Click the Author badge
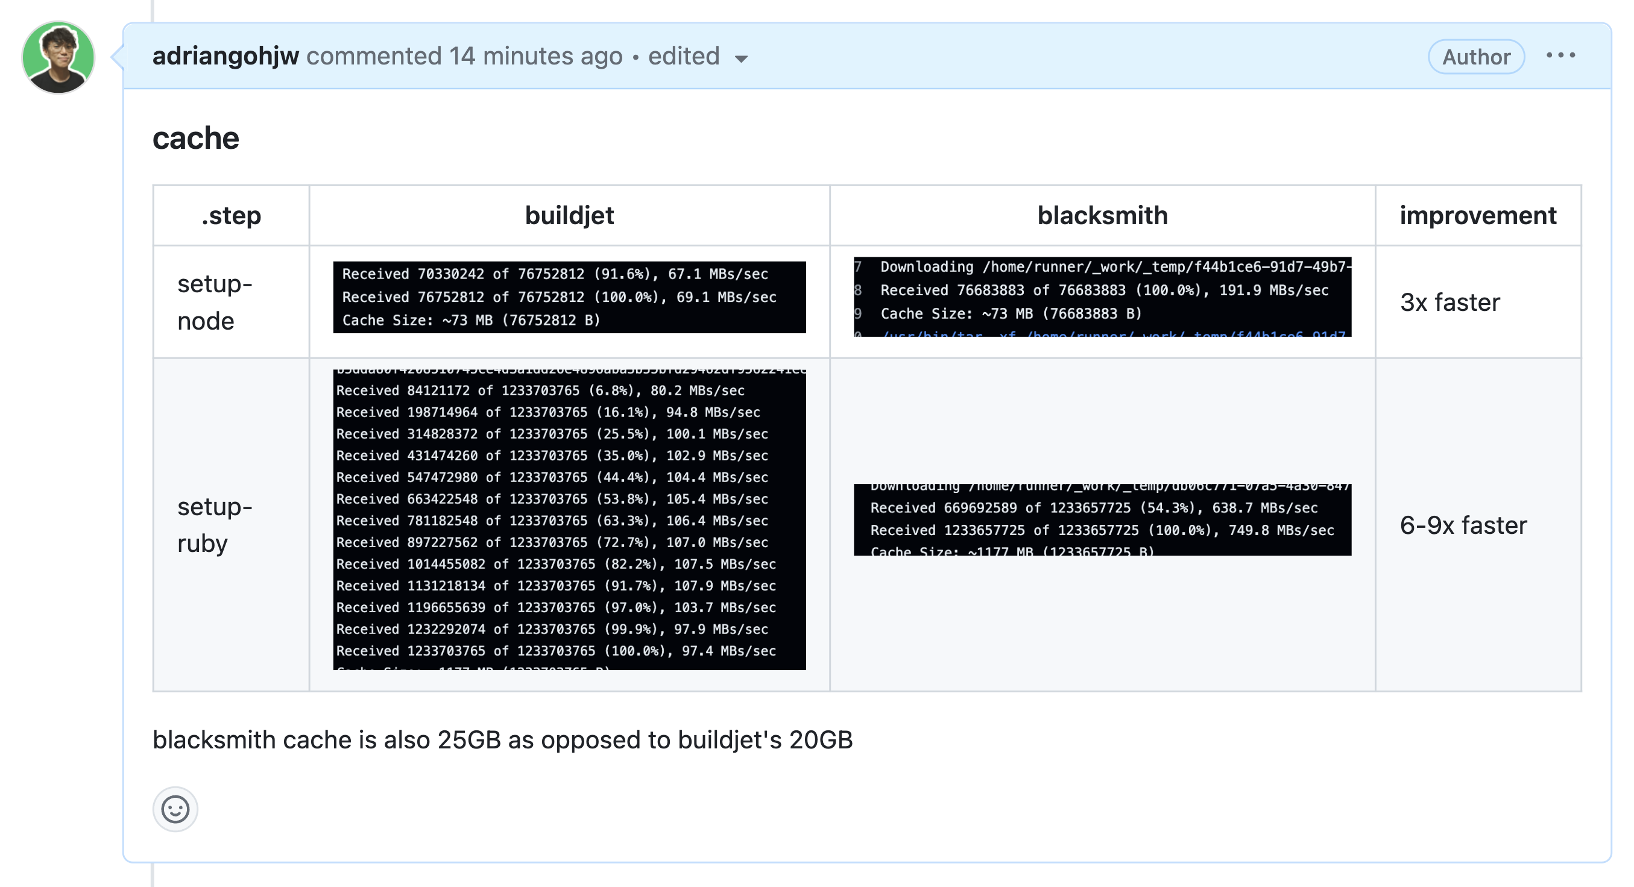The height and width of the screenshot is (887, 1634). pyautogui.click(x=1475, y=57)
